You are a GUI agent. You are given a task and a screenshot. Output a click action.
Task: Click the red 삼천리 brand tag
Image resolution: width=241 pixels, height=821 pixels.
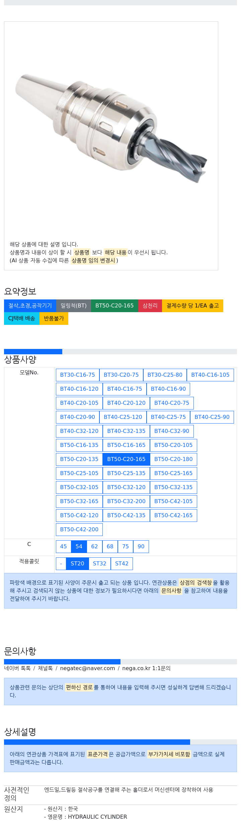(x=150, y=306)
